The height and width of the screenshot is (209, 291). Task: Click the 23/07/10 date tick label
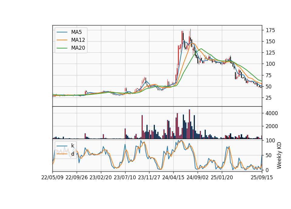(x=125, y=177)
